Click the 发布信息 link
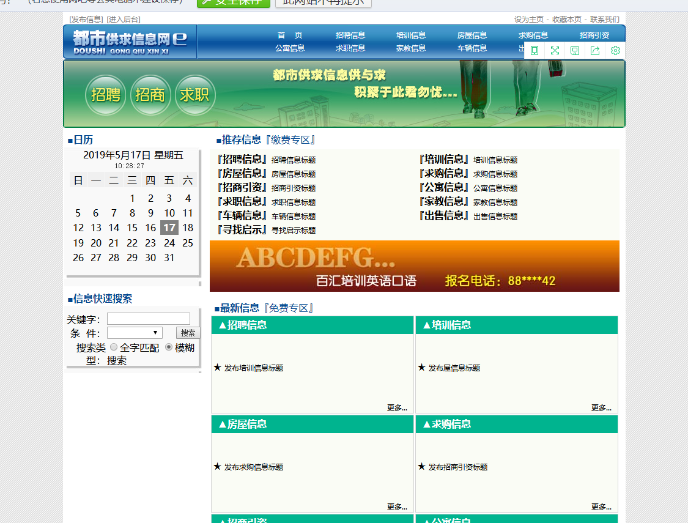 tap(86, 20)
